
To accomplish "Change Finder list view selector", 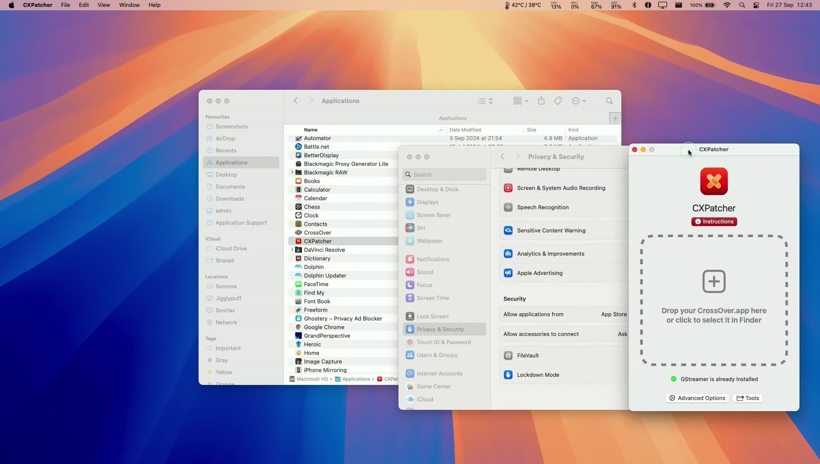I will click(485, 101).
